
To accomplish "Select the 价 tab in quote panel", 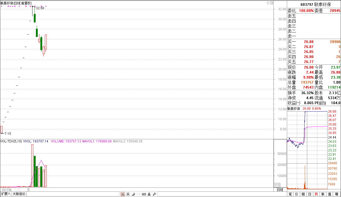I will pyautogui.click(x=297, y=194).
